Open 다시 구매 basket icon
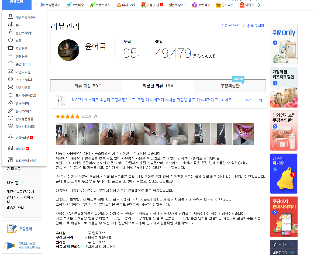Screen dimensions: 314x255 119,5
